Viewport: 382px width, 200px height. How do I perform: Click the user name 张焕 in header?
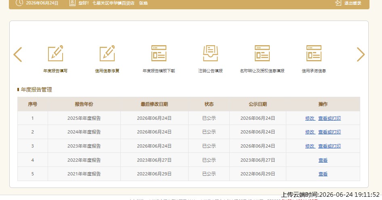143,3
